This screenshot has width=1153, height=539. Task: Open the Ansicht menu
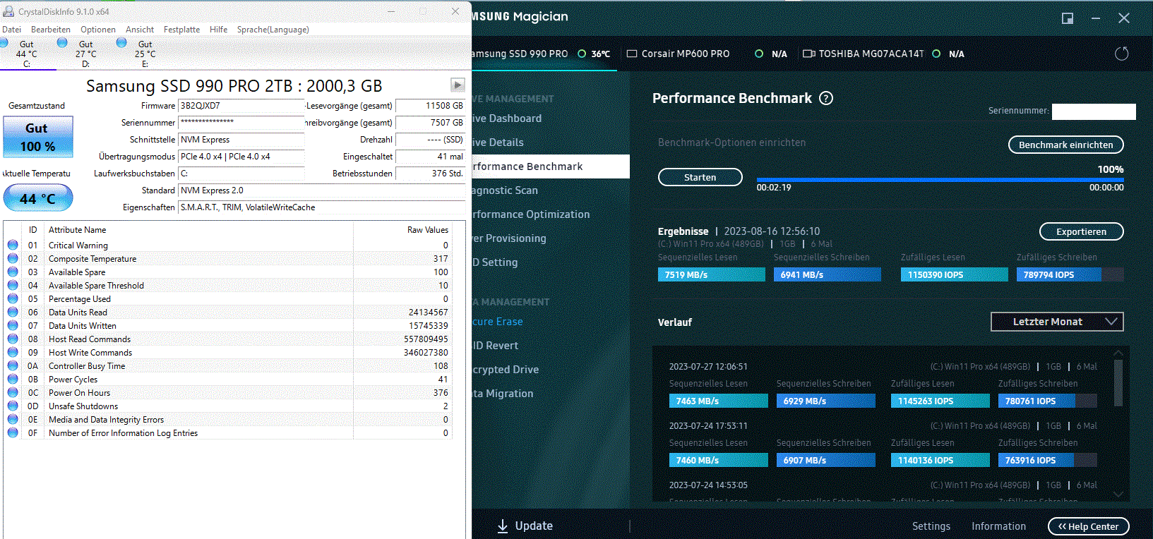coord(140,30)
